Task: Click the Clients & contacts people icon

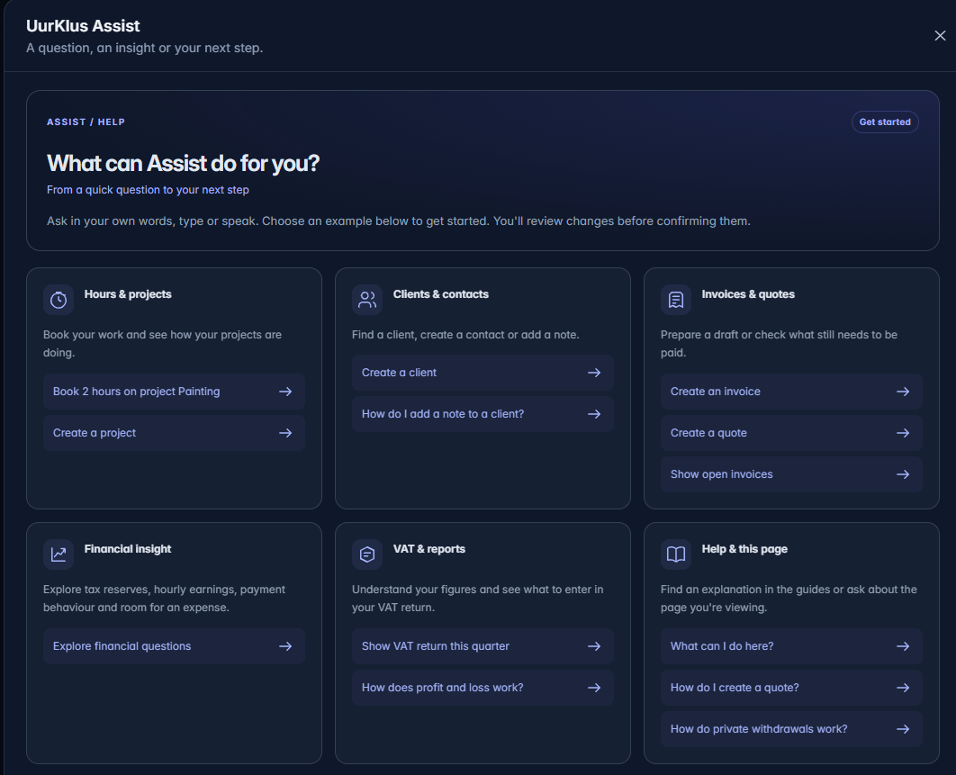Action: [367, 300]
